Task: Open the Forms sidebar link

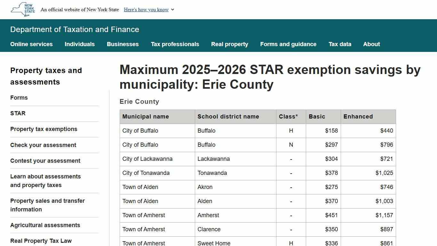Action: (x=19, y=98)
